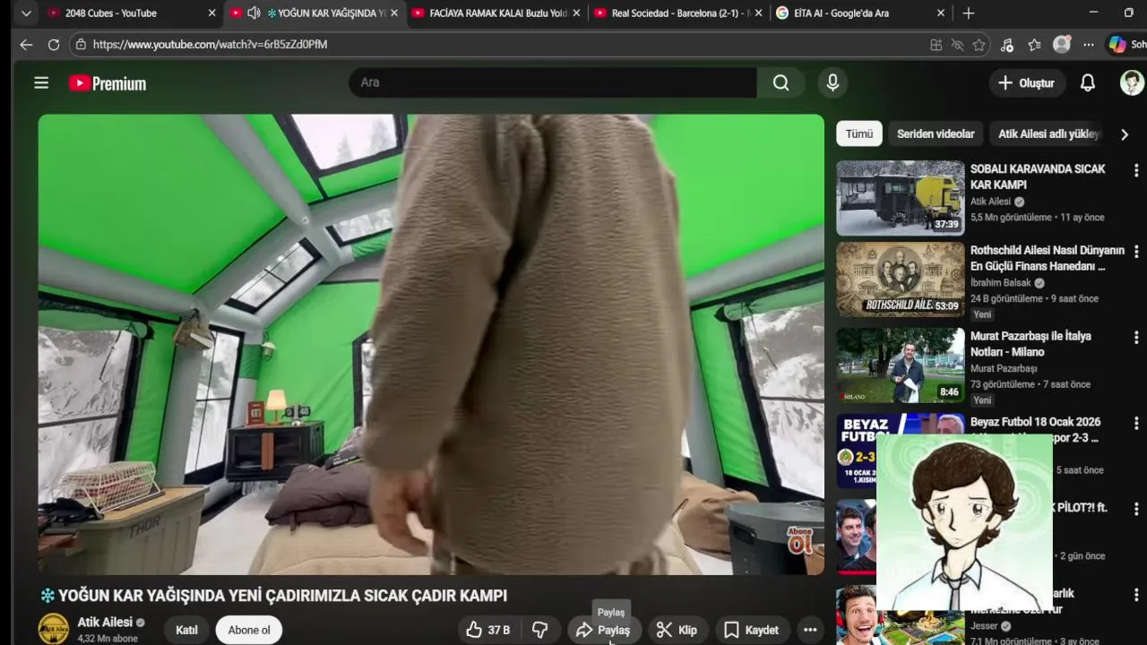Open Murat Pazarbaşı Milano video thumbnail
Screen dimensions: 1147x645
(901, 365)
